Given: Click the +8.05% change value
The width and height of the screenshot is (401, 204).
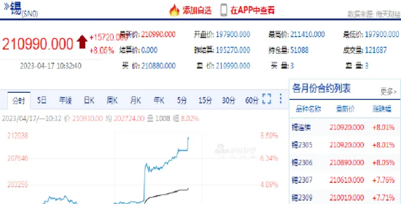Looking at the screenshot, I should click(101, 51).
